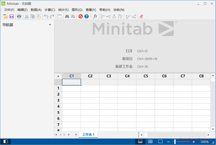Toggle the navigator pane icon in status bar

6,142
